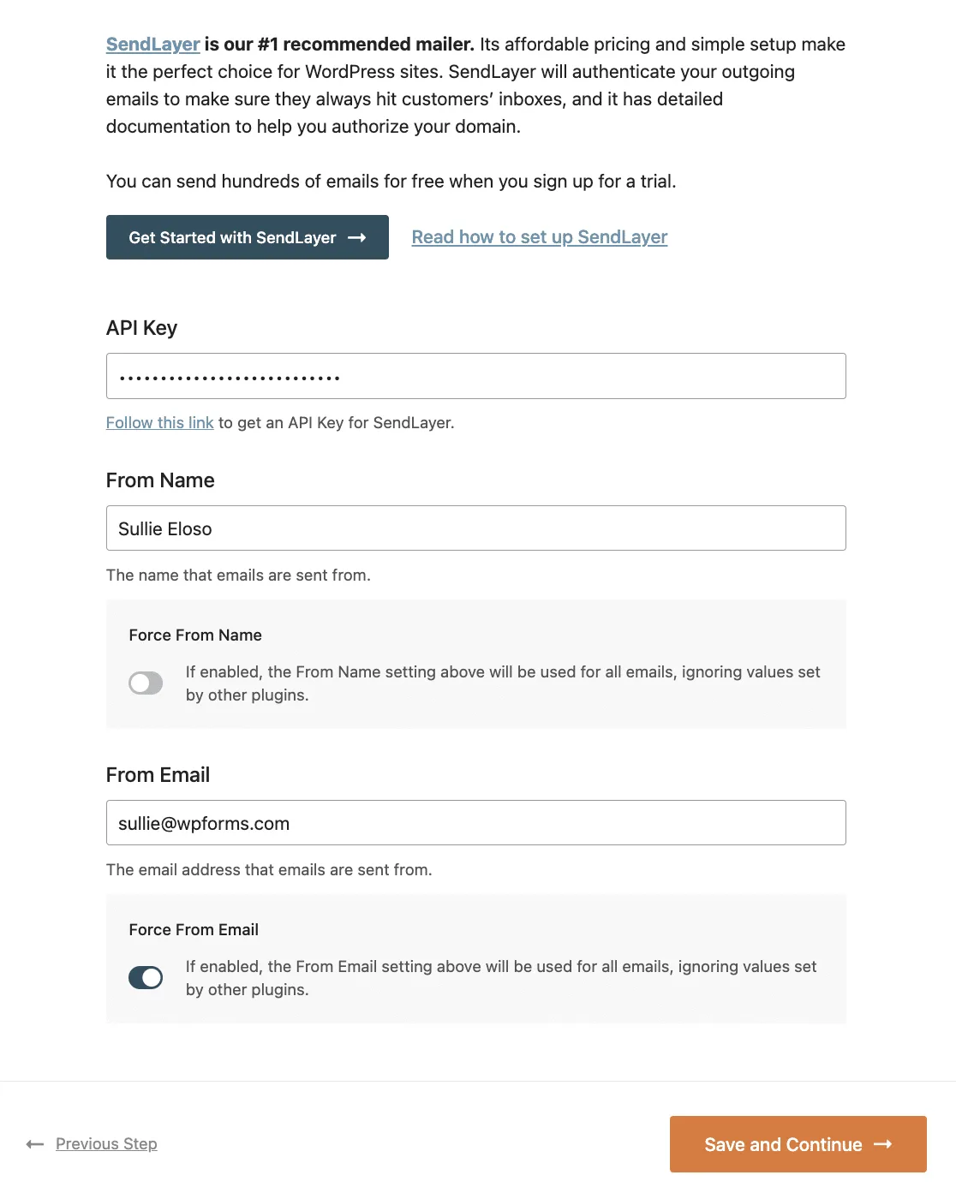
Task: Click the From Email field containing sullie@wpforms.com
Action: click(x=476, y=823)
